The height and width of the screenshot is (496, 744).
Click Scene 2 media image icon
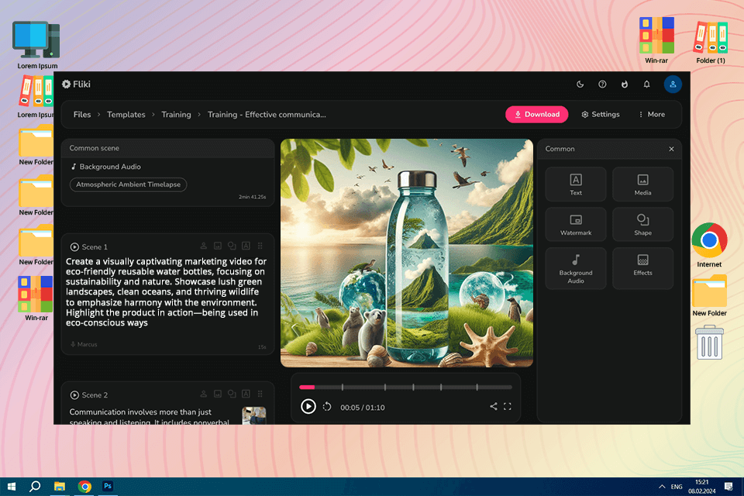click(x=217, y=394)
